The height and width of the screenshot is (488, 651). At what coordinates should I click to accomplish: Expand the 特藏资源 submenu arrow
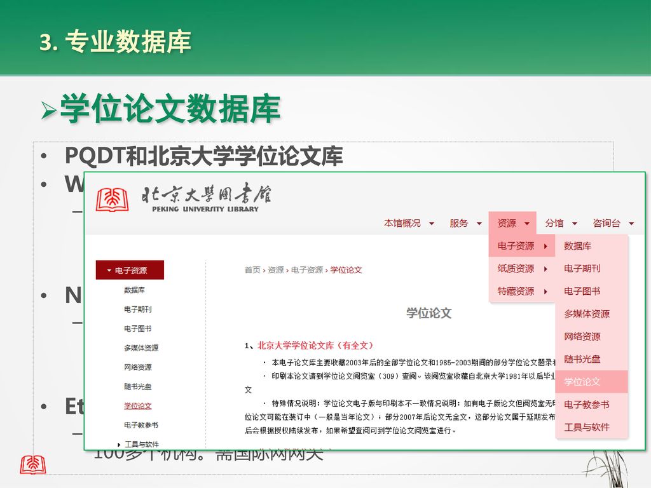click(545, 292)
